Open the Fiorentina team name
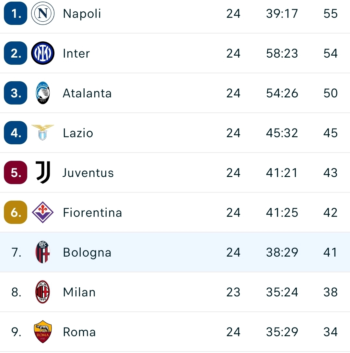The height and width of the screenshot is (353, 350). [x=92, y=213]
